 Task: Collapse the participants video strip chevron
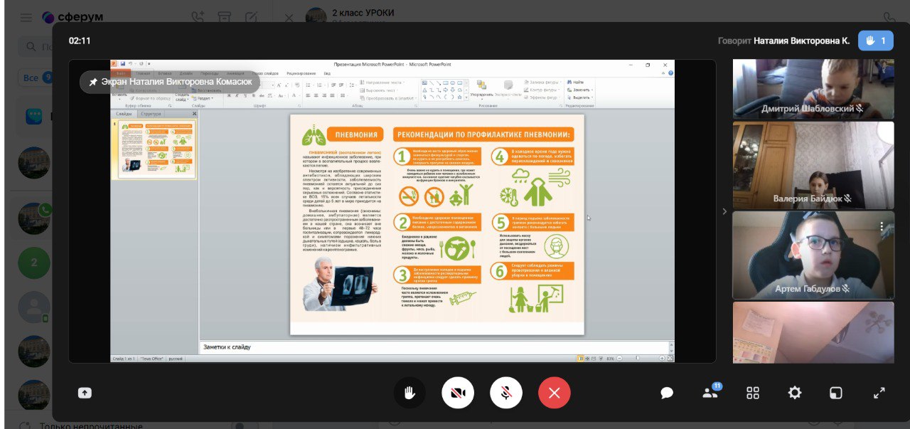coord(724,211)
